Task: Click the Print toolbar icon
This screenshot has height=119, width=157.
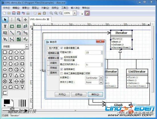Action: 28,13
